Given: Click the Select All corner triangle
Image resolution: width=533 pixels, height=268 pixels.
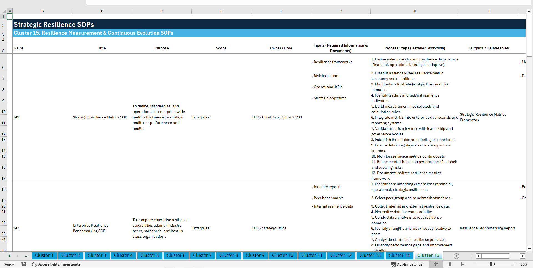Looking at the screenshot, I should [4, 11].
